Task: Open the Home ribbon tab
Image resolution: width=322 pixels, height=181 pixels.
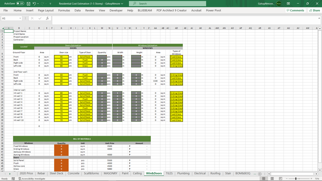Action: point(18,10)
